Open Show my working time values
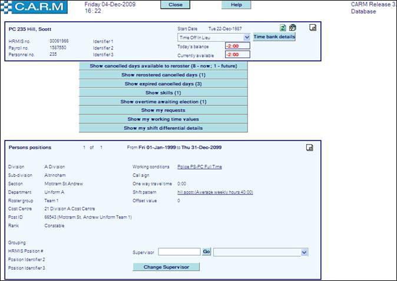Image resolution: width=397 pixels, height=281 pixels. point(163,119)
